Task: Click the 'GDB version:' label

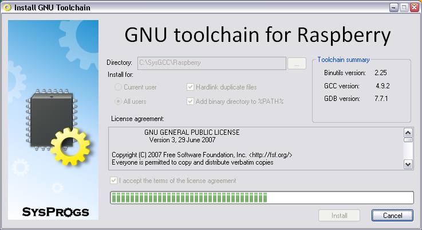Action: (x=342, y=99)
